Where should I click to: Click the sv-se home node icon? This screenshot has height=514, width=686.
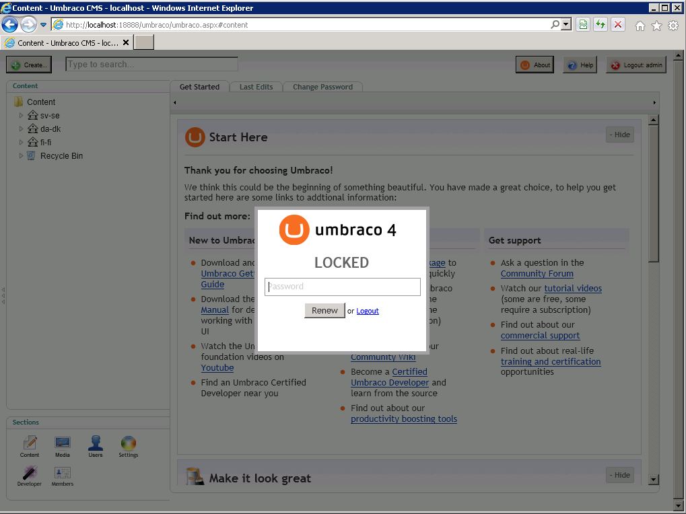33,115
